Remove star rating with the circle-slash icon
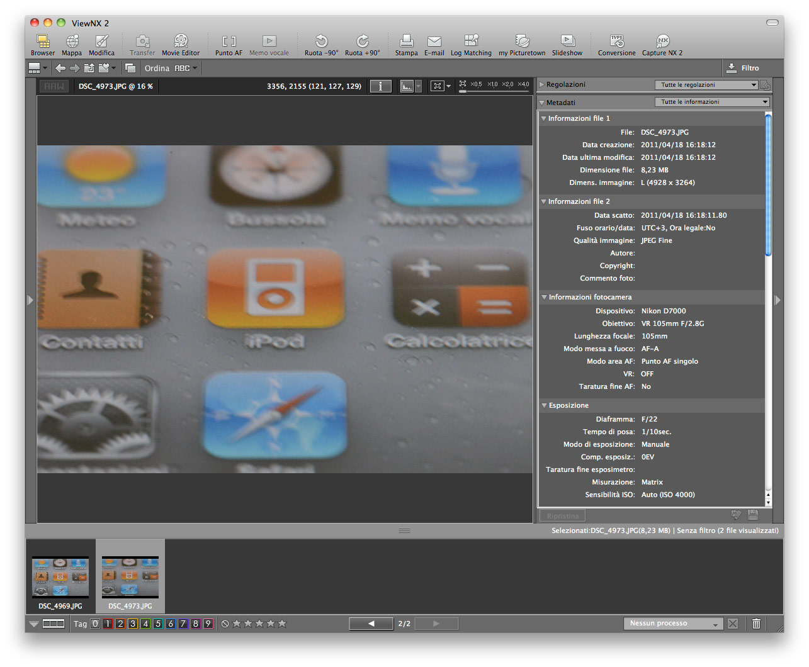The width and height of the screenshot is (809, 667). 225,624
